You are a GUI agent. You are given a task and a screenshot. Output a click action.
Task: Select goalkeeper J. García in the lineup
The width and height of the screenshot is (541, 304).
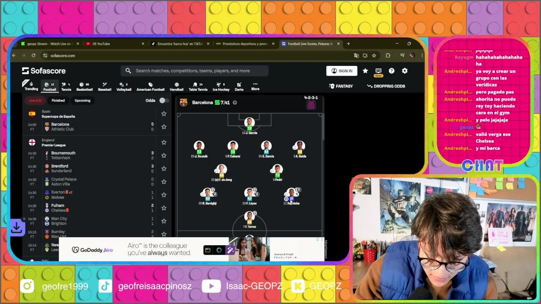(249, 126)
